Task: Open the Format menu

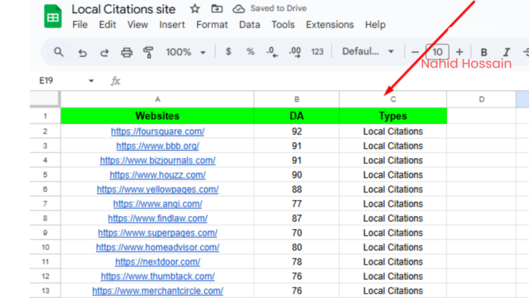Action: click(212, 25)
